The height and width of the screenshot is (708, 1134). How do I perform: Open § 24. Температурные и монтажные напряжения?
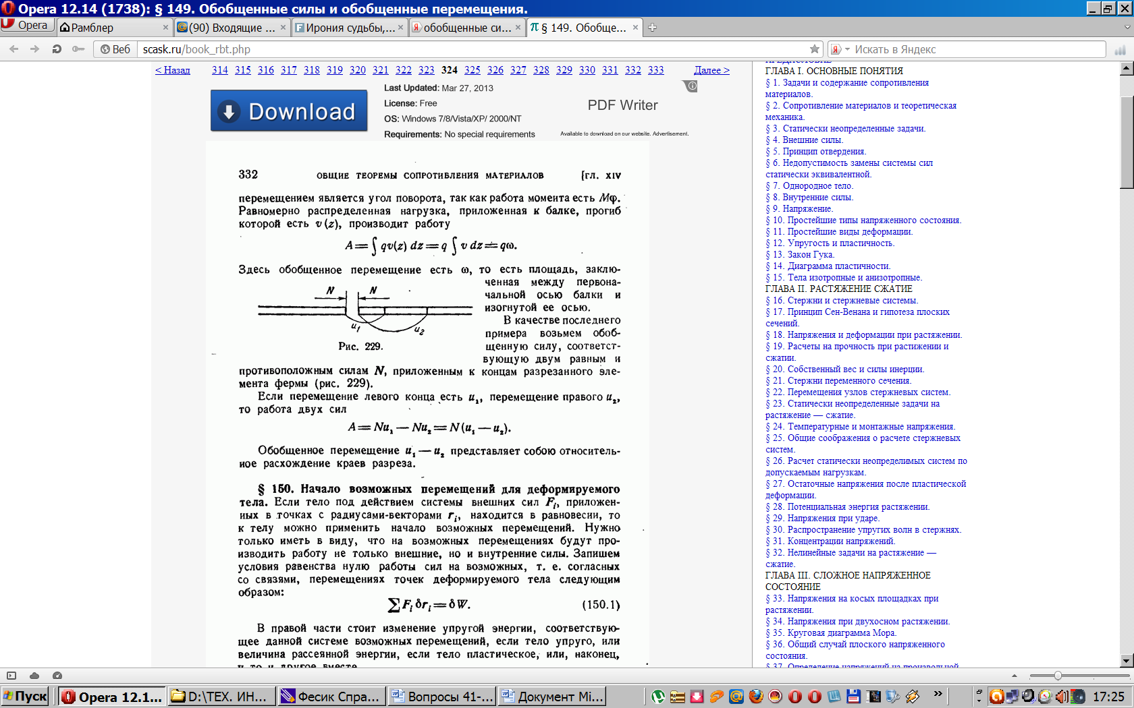(x=861, y=427)
